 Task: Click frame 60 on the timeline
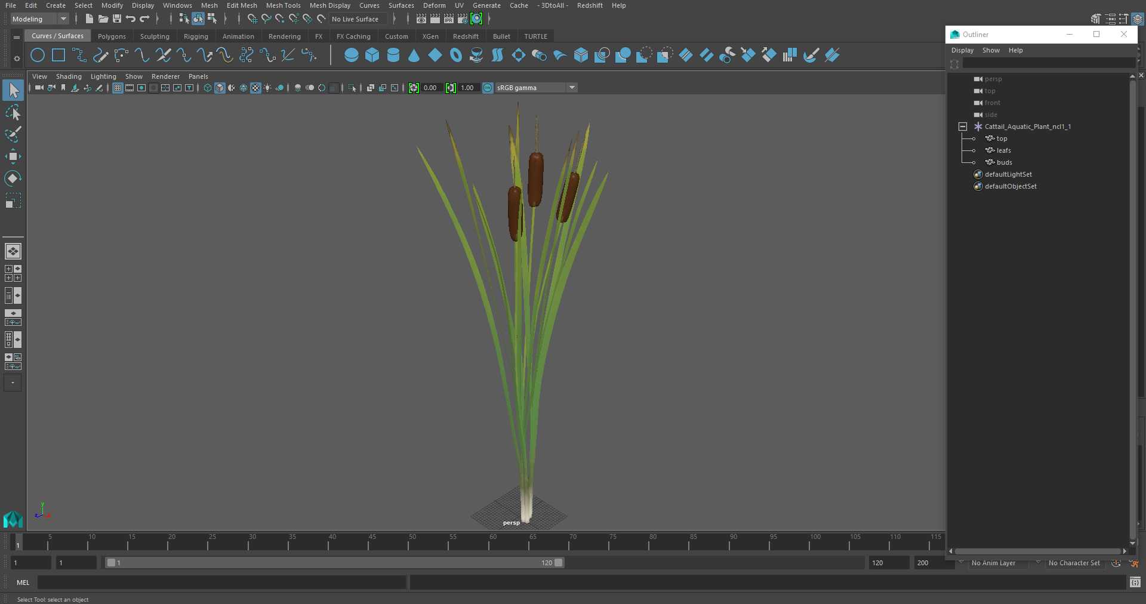point(489,542)
